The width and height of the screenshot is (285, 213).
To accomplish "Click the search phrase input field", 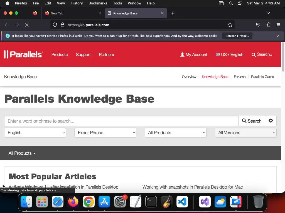I will (121, 121).
